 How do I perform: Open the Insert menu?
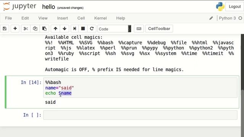point(63,18)
